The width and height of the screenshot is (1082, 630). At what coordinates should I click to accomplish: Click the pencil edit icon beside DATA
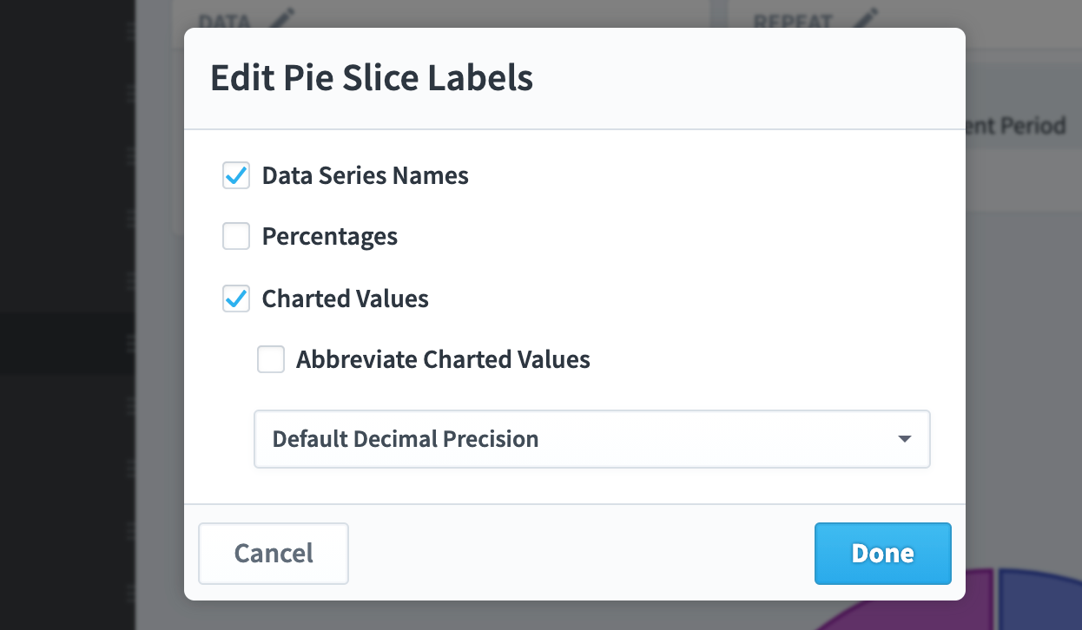(x=282, y=18)
